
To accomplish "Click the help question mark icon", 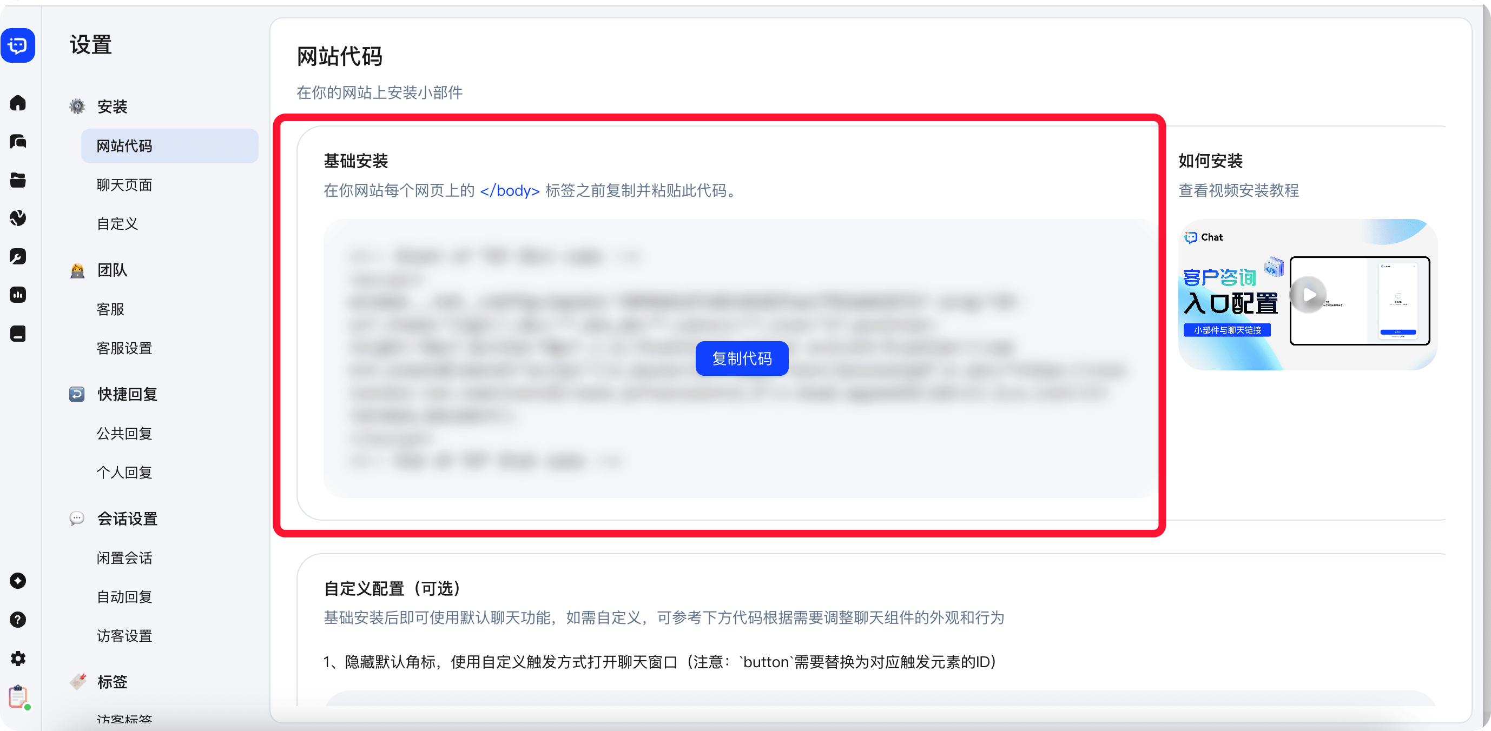I will [x=18, y=620].
